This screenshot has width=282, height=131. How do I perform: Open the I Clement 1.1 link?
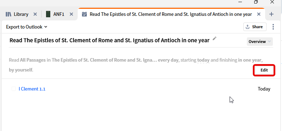pos(32,89)
